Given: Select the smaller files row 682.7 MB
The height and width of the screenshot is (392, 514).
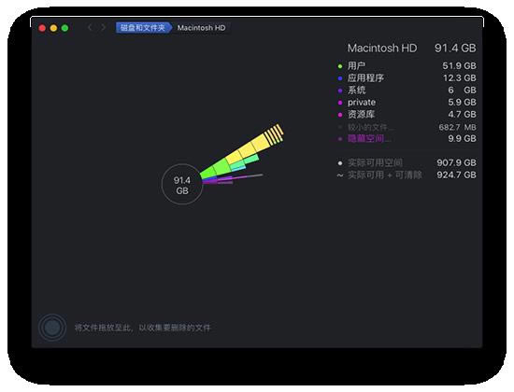Looking at the screenshot, I should click(x=407, y=127).
